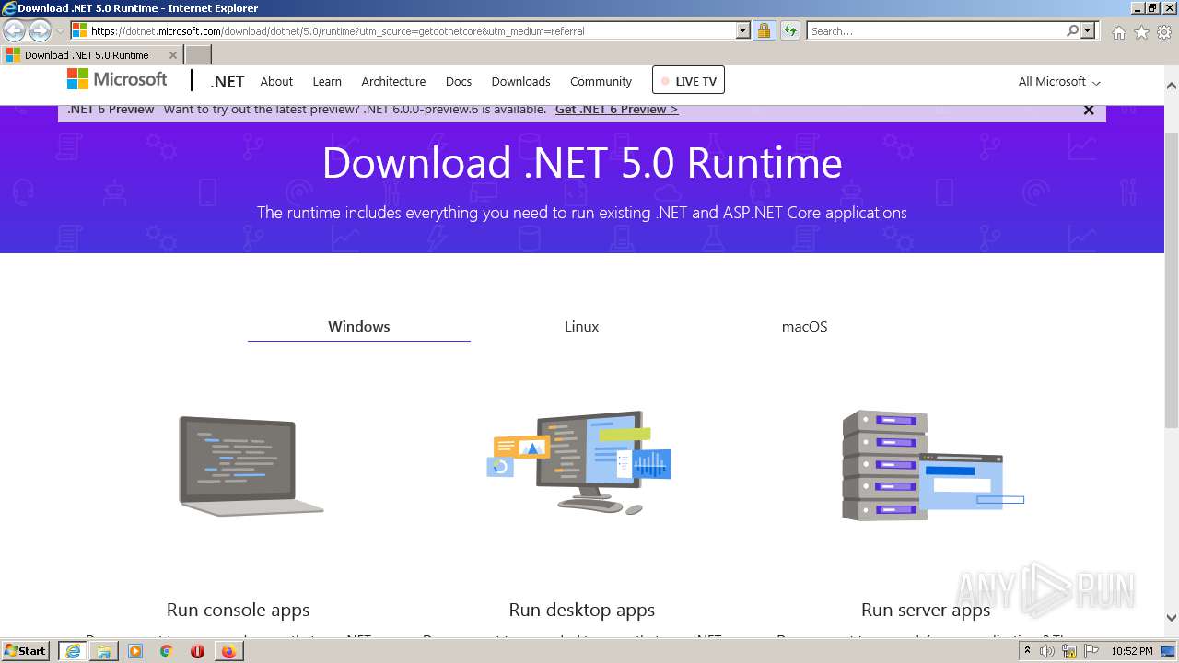This screenshot has width=1179, height=663.
Task: Click the .NET brand link
Action: (x=227, y=81)
